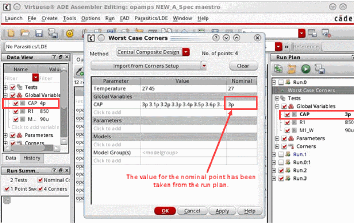Screen dimensions: 354x223
Task: Click the Save copy toolbar icon
Action: [53, 34]
